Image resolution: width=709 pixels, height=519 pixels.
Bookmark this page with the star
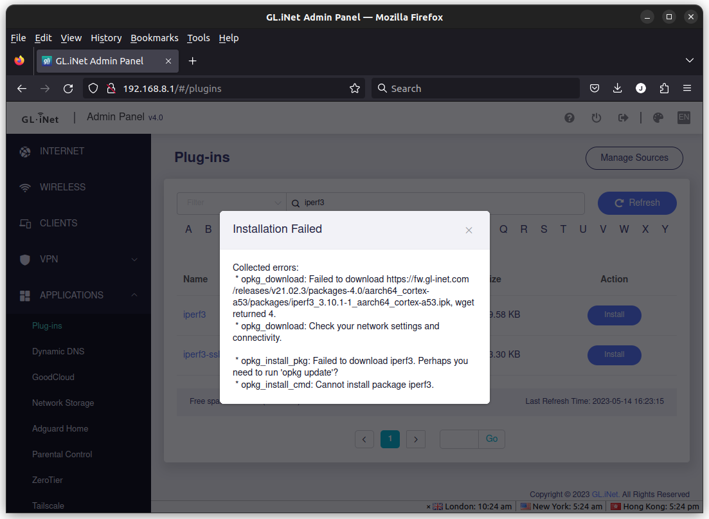[355, 89]
